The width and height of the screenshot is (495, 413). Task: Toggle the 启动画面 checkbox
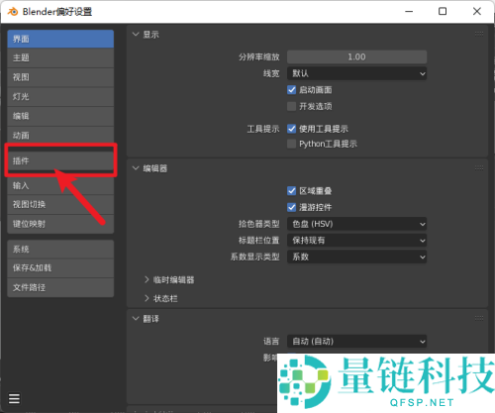point(291,90)
